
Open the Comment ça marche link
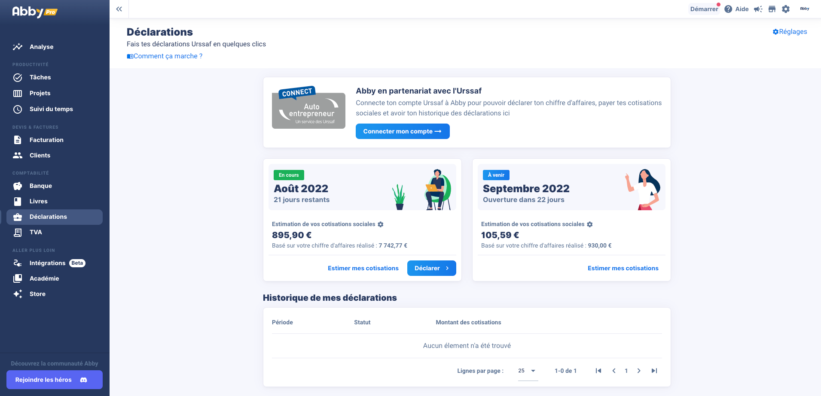click(x=165, y=56)
